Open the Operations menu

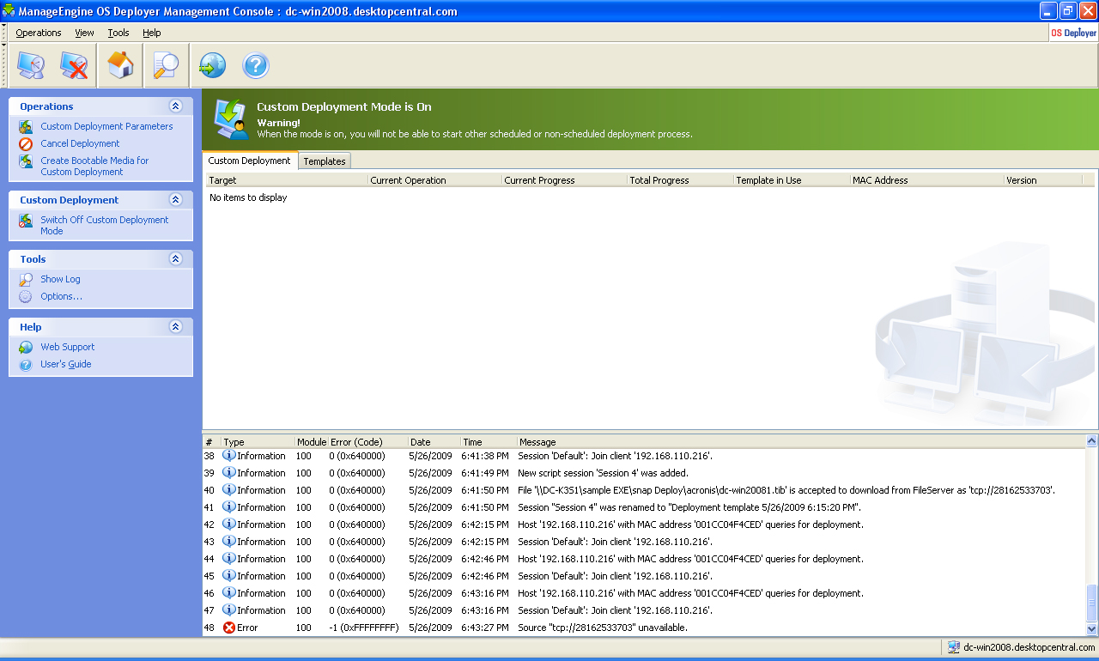click(39, 33)
